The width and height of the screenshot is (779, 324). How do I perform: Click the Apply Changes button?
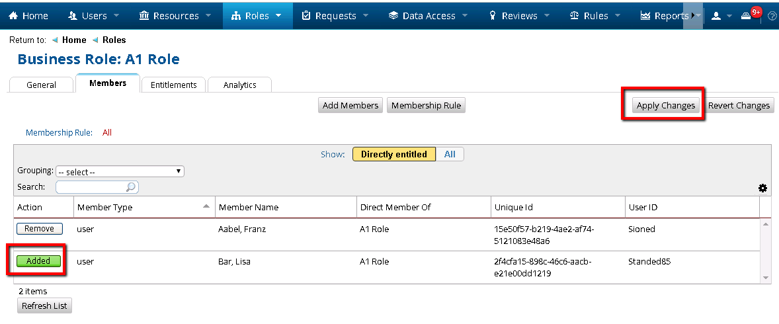665,105
